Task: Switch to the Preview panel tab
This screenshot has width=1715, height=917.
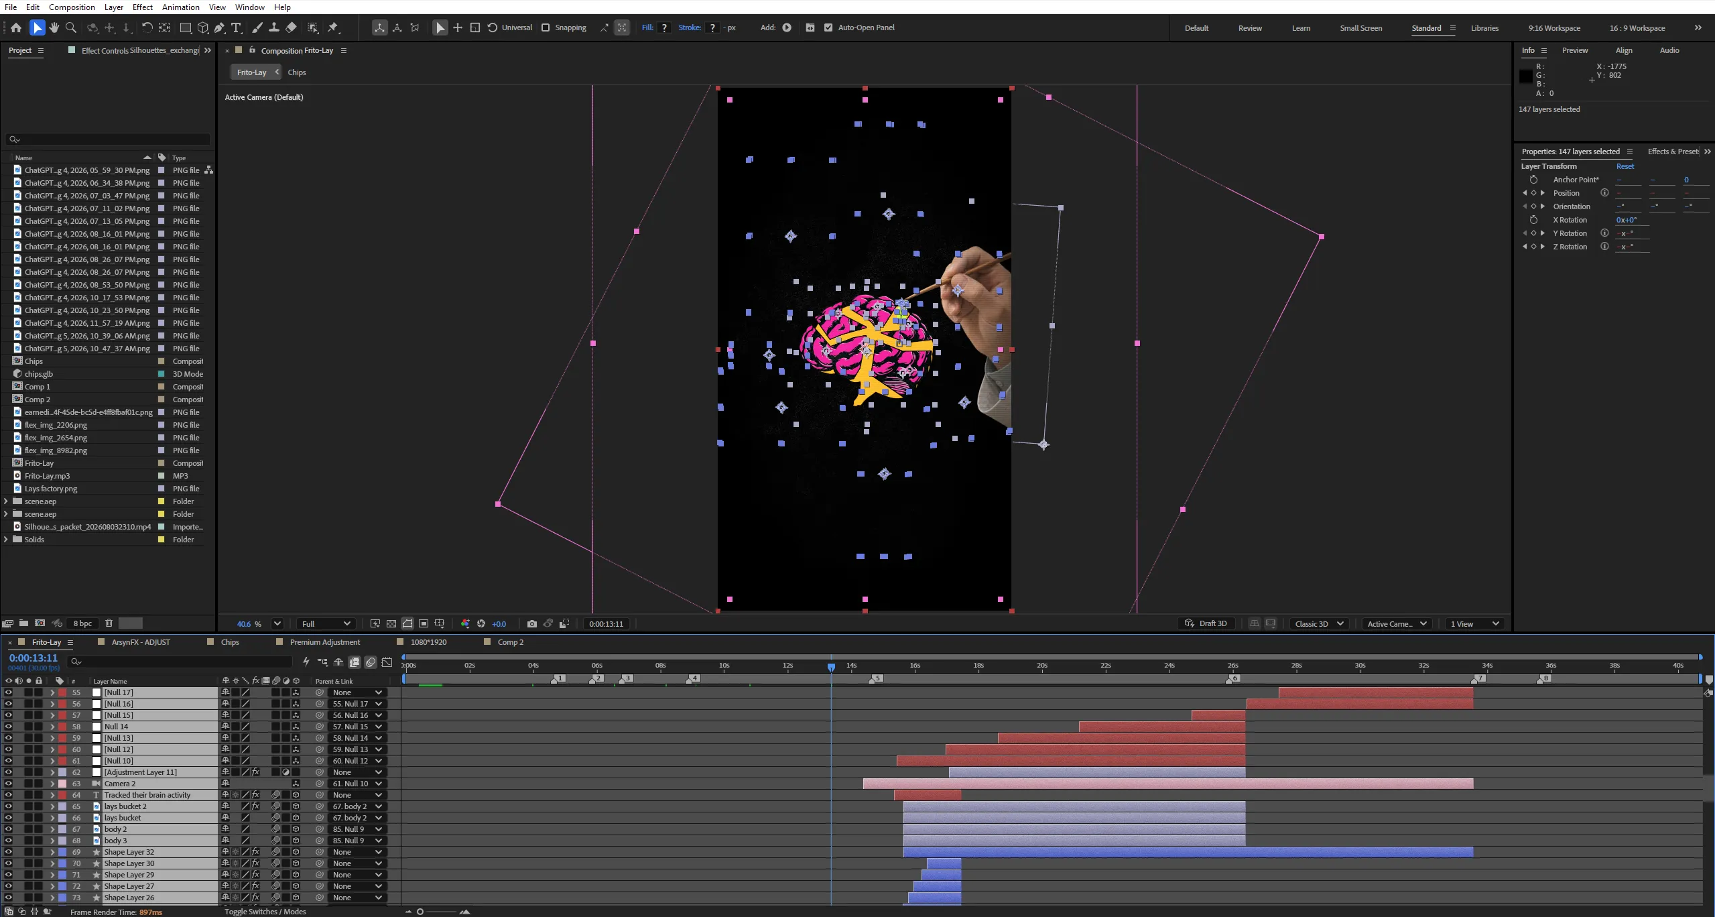Action: 1575,50
